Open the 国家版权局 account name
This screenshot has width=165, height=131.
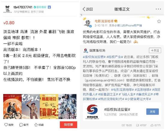(x=97, y=50)
